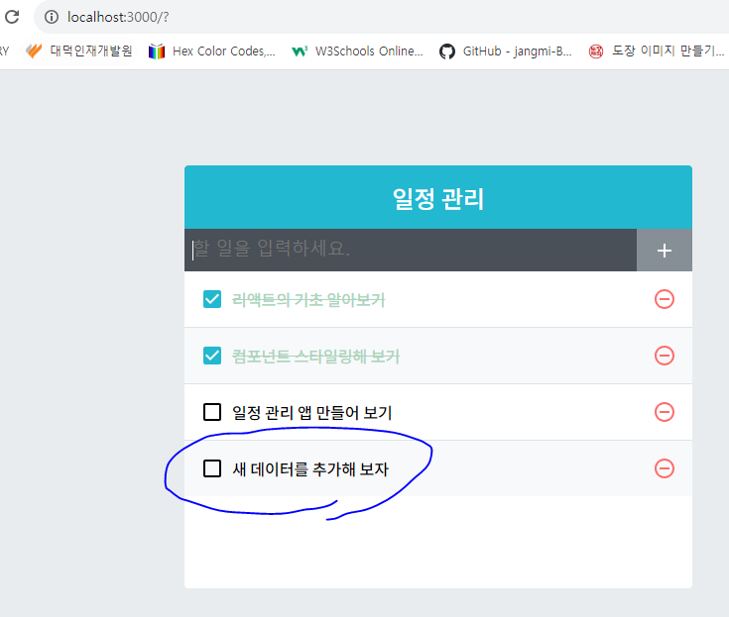Select the text 리액트의 기초 알아보기

coord(308,300)
